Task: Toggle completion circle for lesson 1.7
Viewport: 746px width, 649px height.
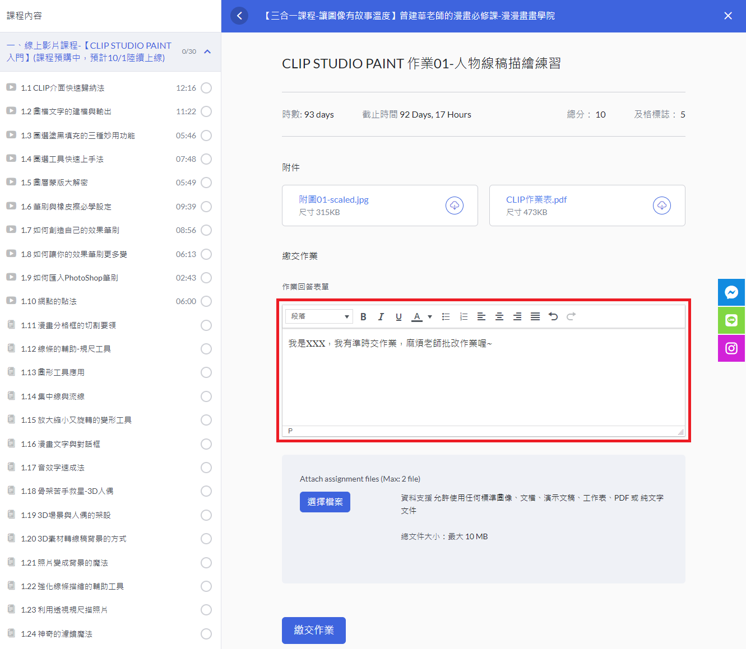Action: coord(206,230)
